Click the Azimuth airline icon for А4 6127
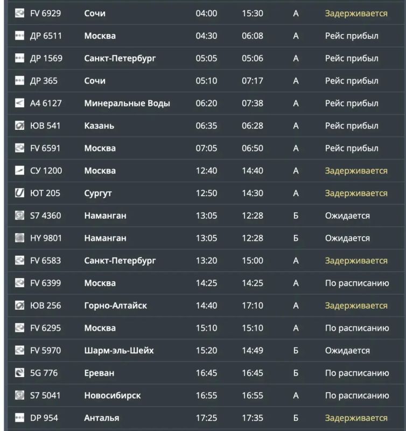The image size is (406, 431). [x=19, y=103]
